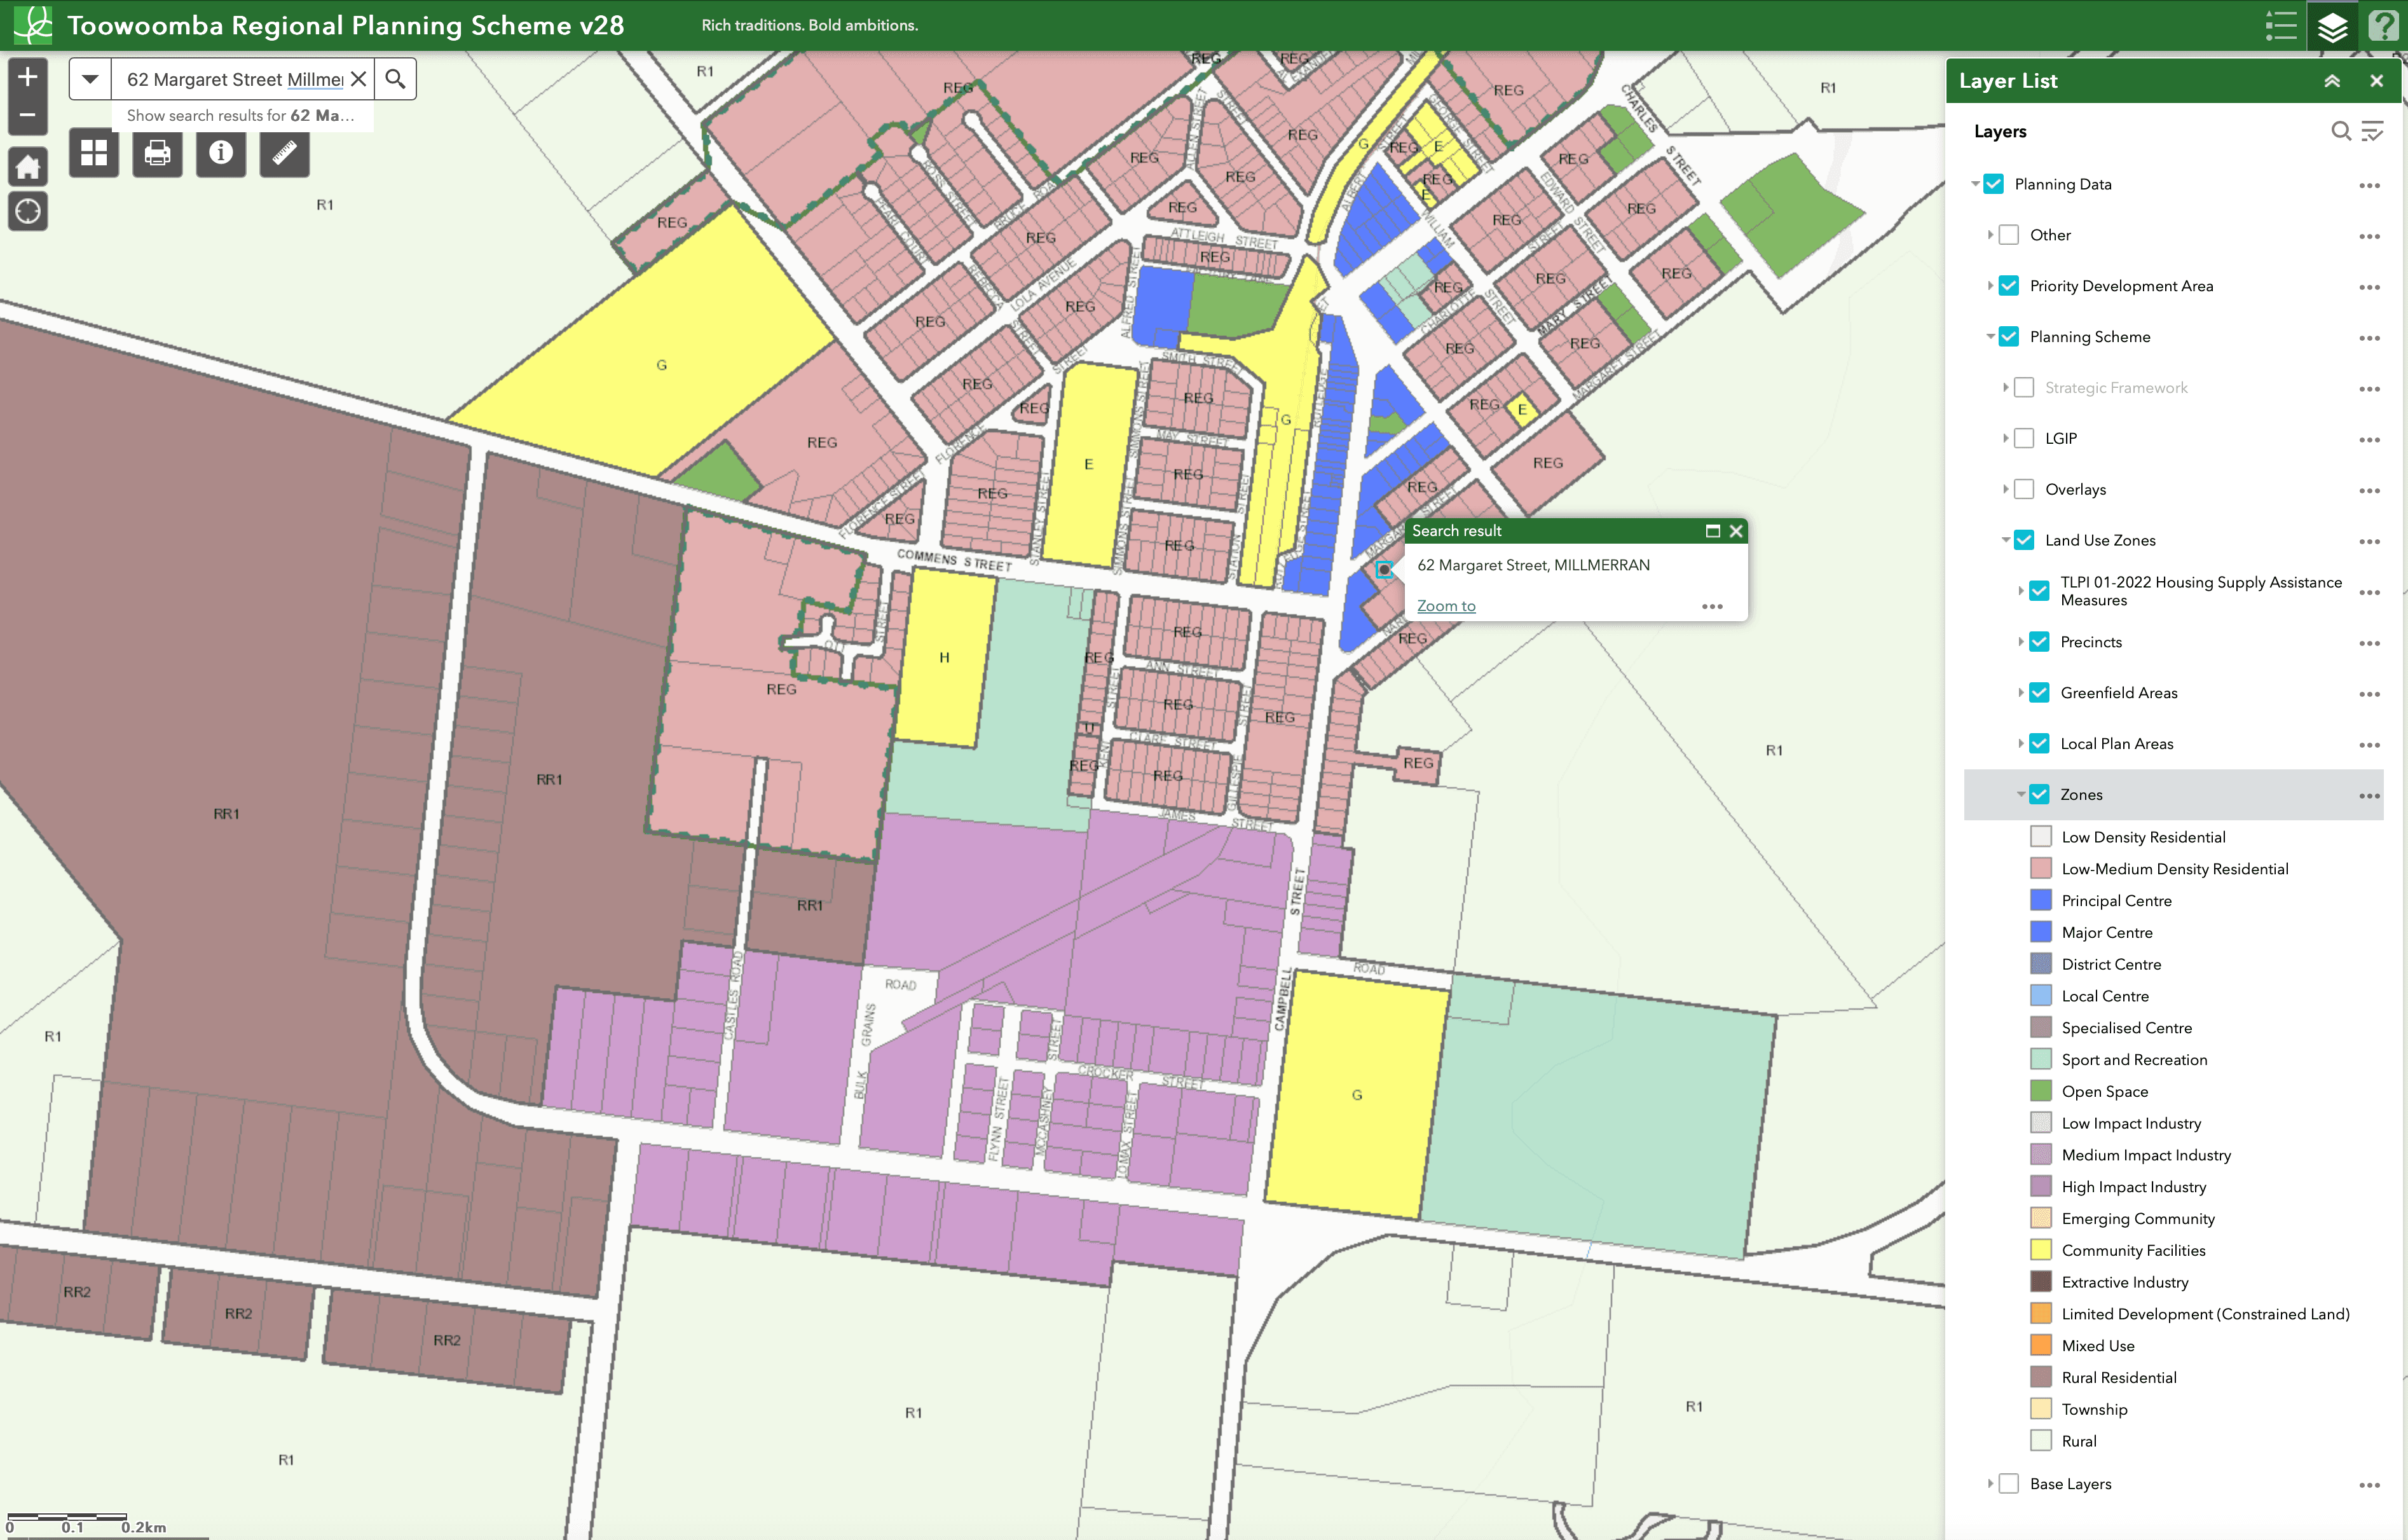Collapse the Planning Data tree node
The height and width of the screenshot is (1540, 2408).
(1976, 184)
